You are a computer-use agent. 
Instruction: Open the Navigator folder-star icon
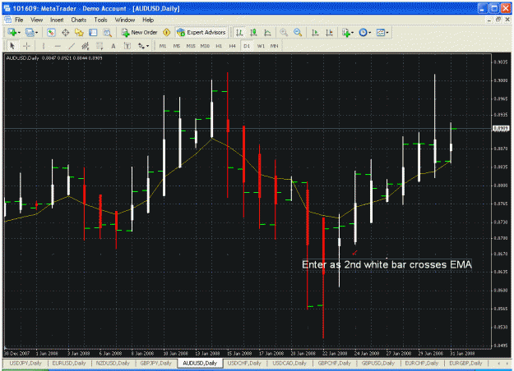[x=79, y=32]
